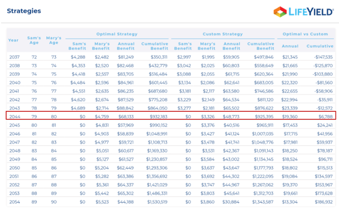The image size is (339, 210).
Task: Click the $61,527 annual benefit value
Action: (x=126, y=159)
